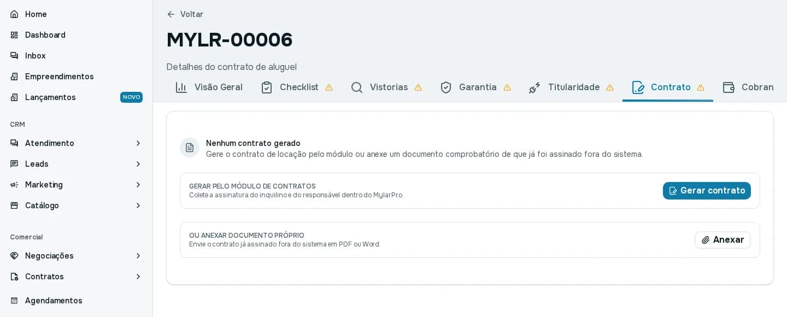
Task: Click the warning triangle next to Titularidade
Action: click(x=610, y=87)
